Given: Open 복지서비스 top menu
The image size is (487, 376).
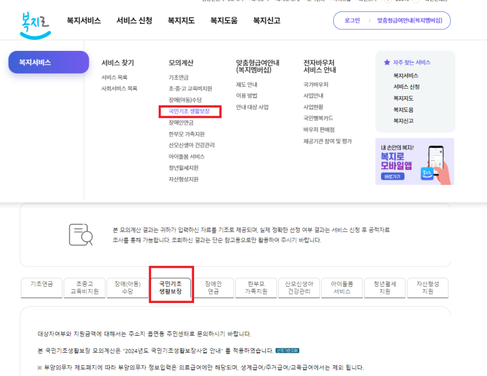Looking at the screenshot, I should pyautogui.click(x=84, y=21).
